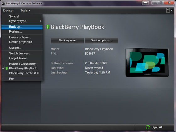This screenshot has width=176, height=132.
Task: Choose Forget device menu entry
Action: pyautogui.click(x=22, y=58)
